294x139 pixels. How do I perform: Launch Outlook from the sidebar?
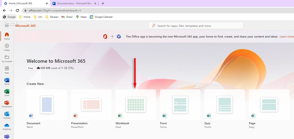click(7, 115)
